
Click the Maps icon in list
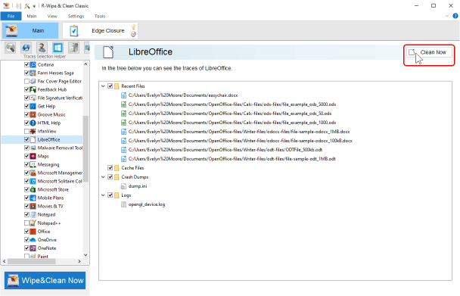[33, 156]
